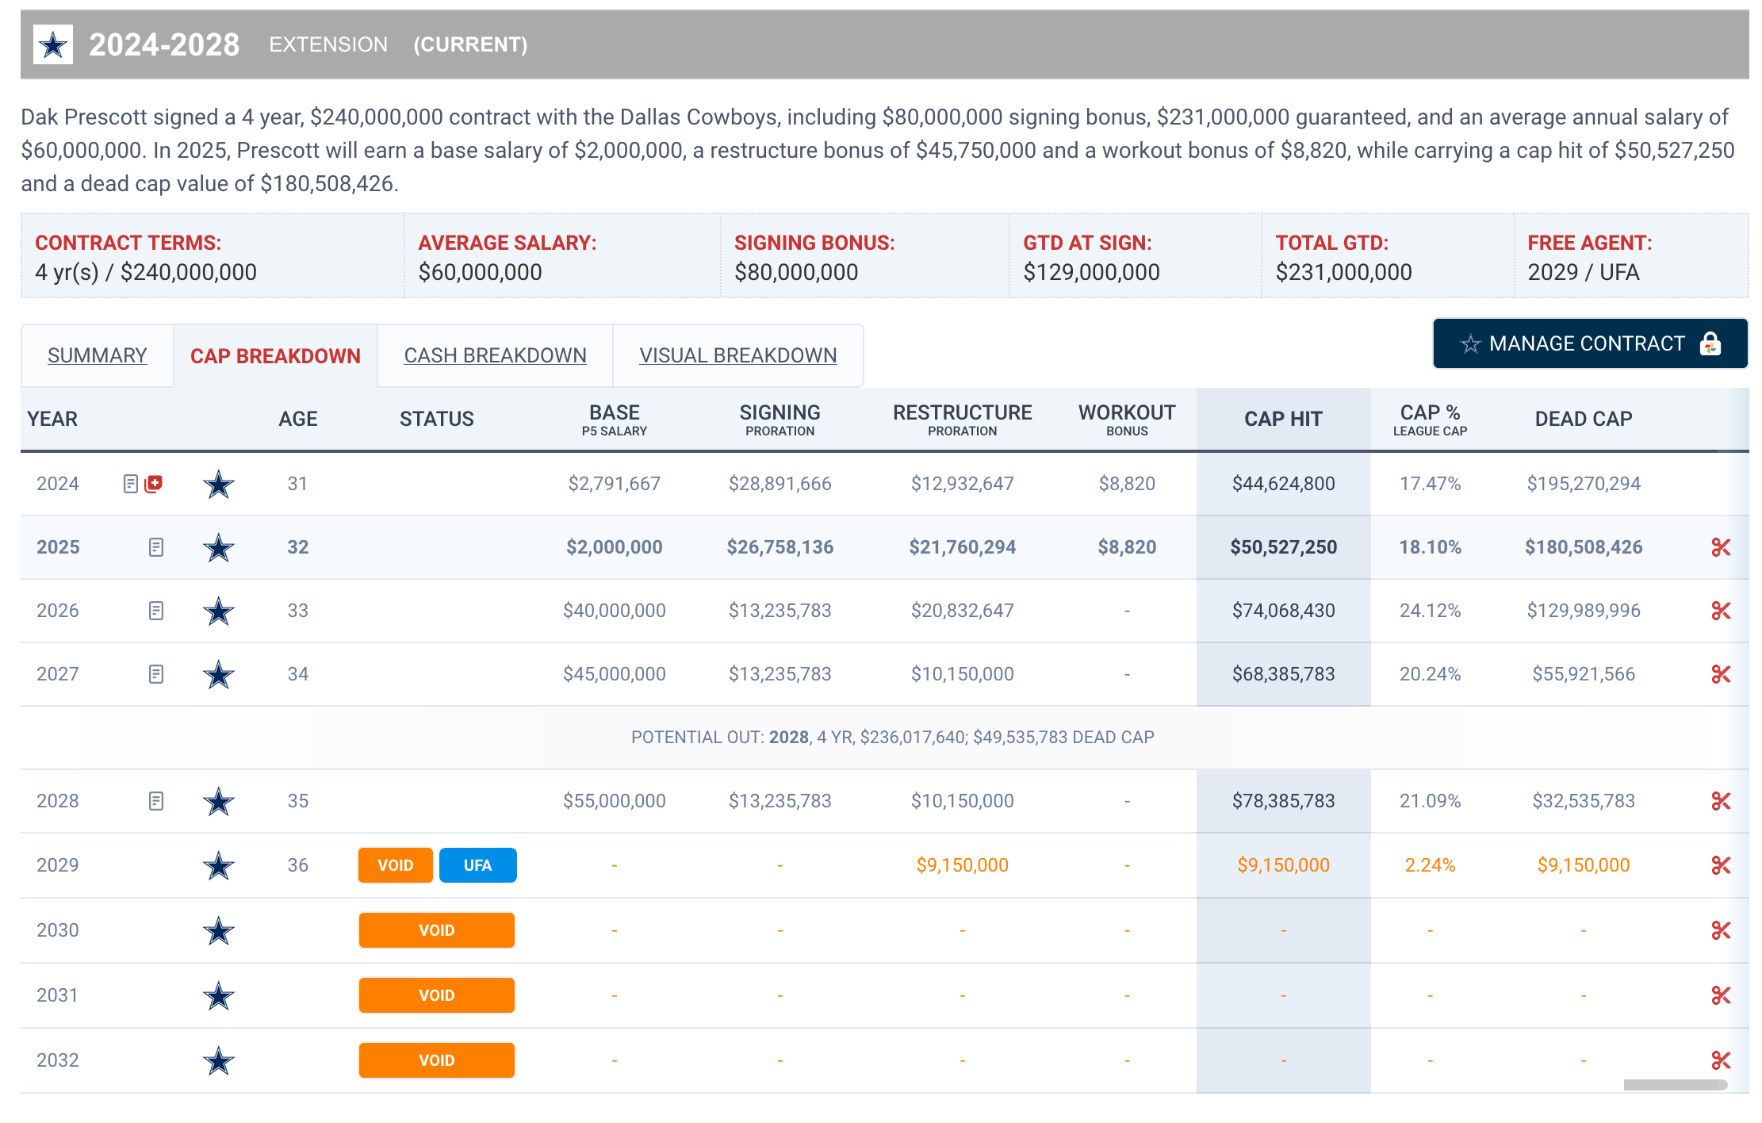
Task: Open the 2028 row notes icon
Action: pos(156,801)
